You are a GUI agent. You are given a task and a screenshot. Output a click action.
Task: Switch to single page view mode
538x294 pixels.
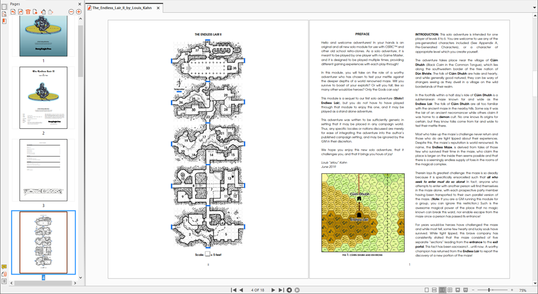click(427, 290)
